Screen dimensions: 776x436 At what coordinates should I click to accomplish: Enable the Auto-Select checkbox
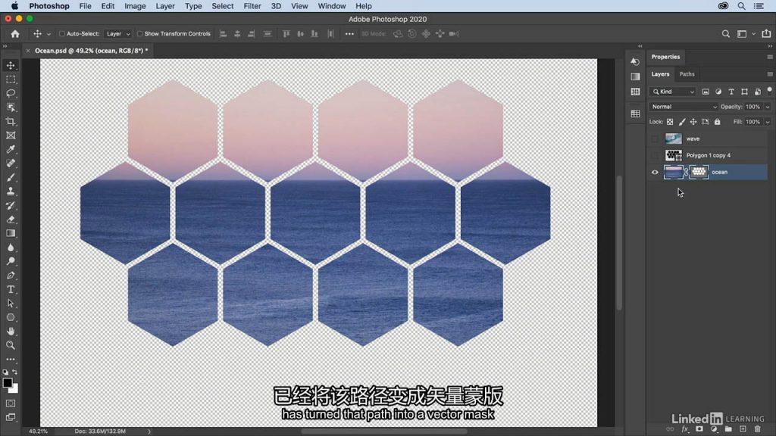click(62, 33)
